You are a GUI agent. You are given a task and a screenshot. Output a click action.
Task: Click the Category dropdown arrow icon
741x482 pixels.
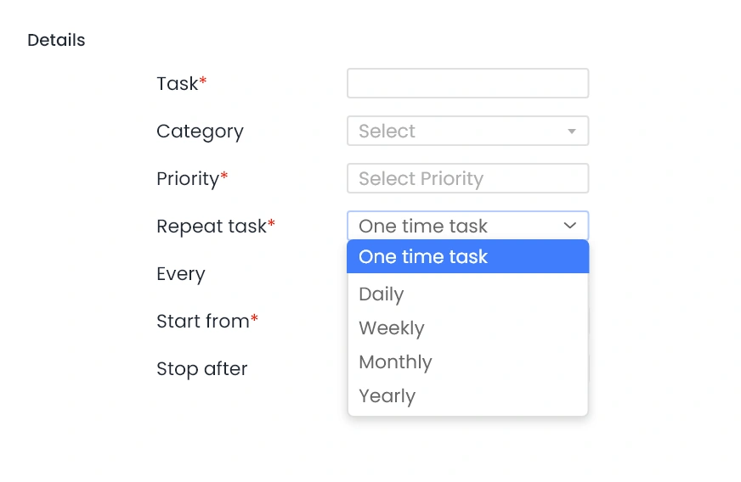[x=572, y=132]
